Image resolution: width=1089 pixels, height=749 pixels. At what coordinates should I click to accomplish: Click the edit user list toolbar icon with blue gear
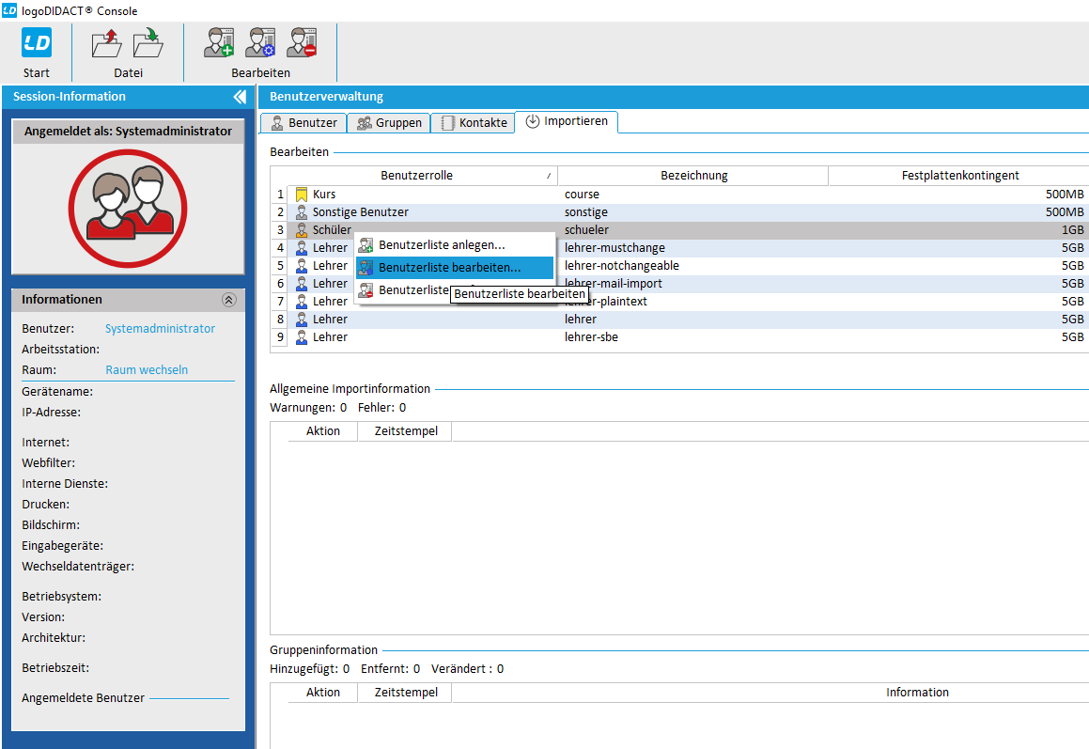(260, 42)
